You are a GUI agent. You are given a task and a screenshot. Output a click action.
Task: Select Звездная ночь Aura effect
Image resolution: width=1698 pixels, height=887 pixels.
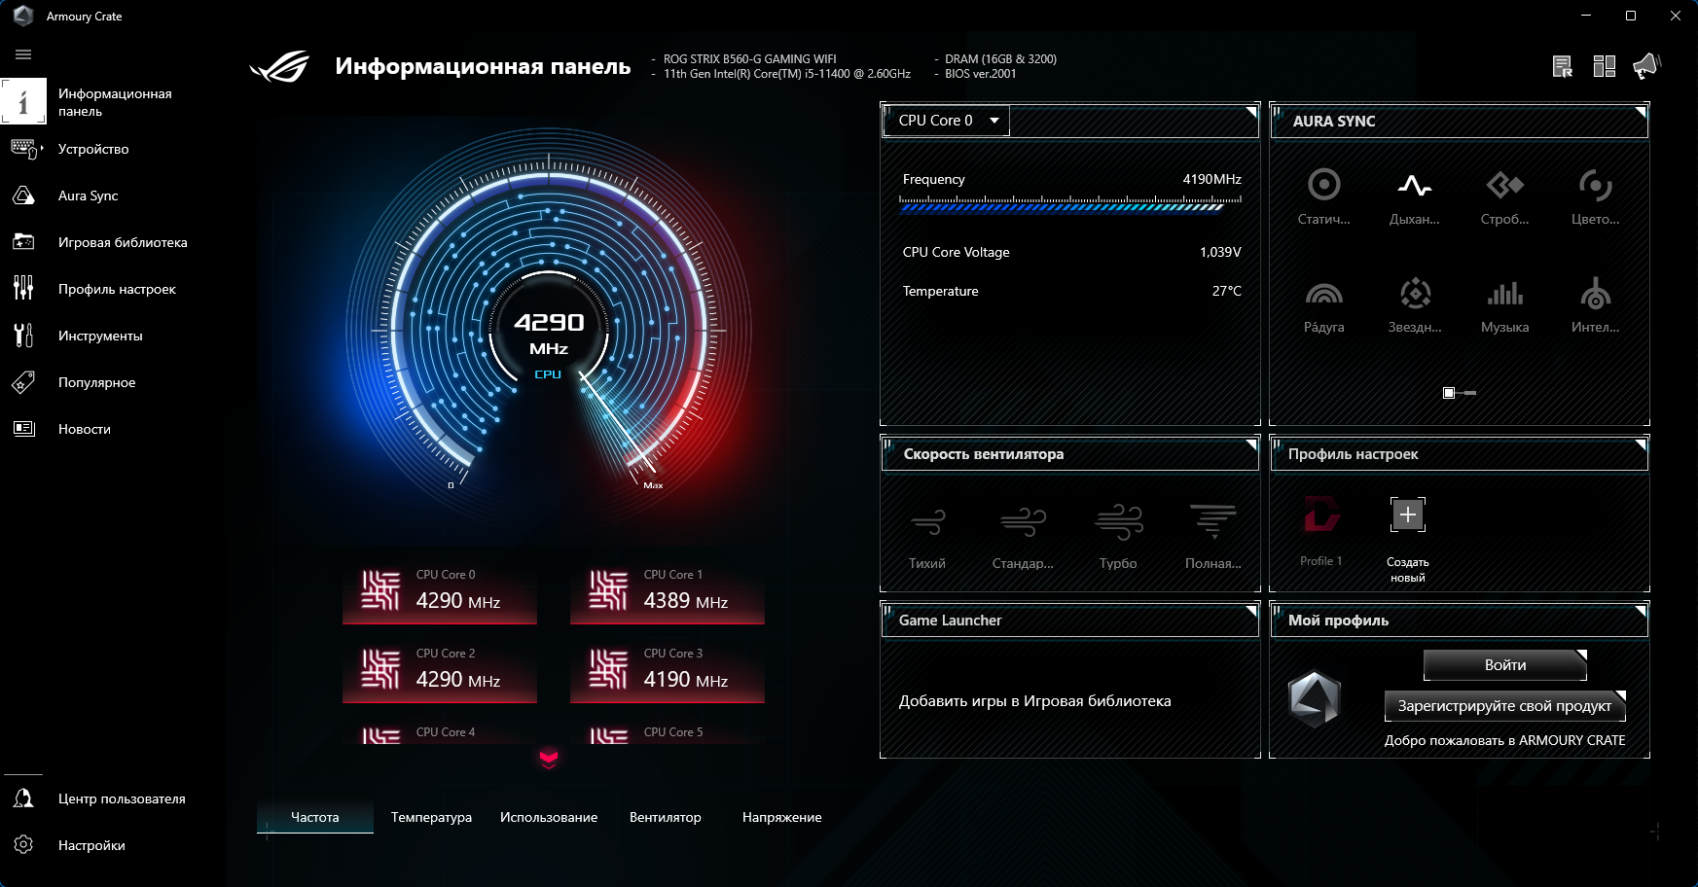coord(1415,304)
